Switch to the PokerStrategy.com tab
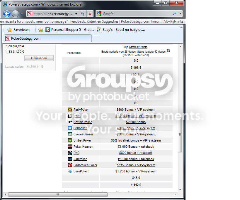The image size is (240, 200). pos(48,38)
